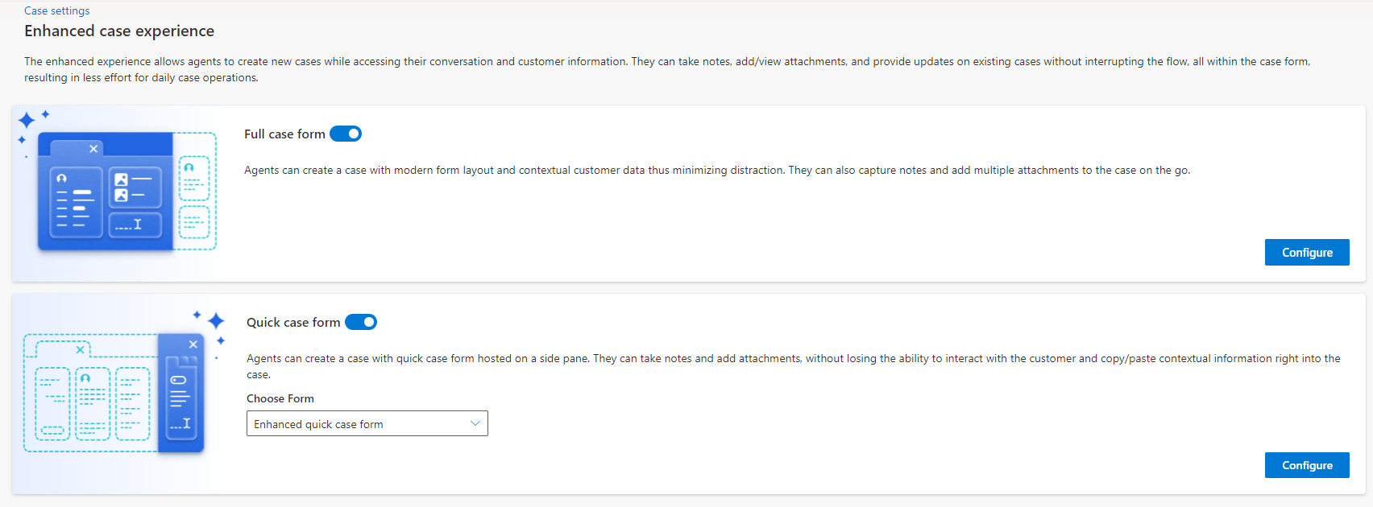Image resolution: width=1373 pixels, height=507 pixels.
Task: Click the Case settings breadcrumb link
Action: [56, 10]
